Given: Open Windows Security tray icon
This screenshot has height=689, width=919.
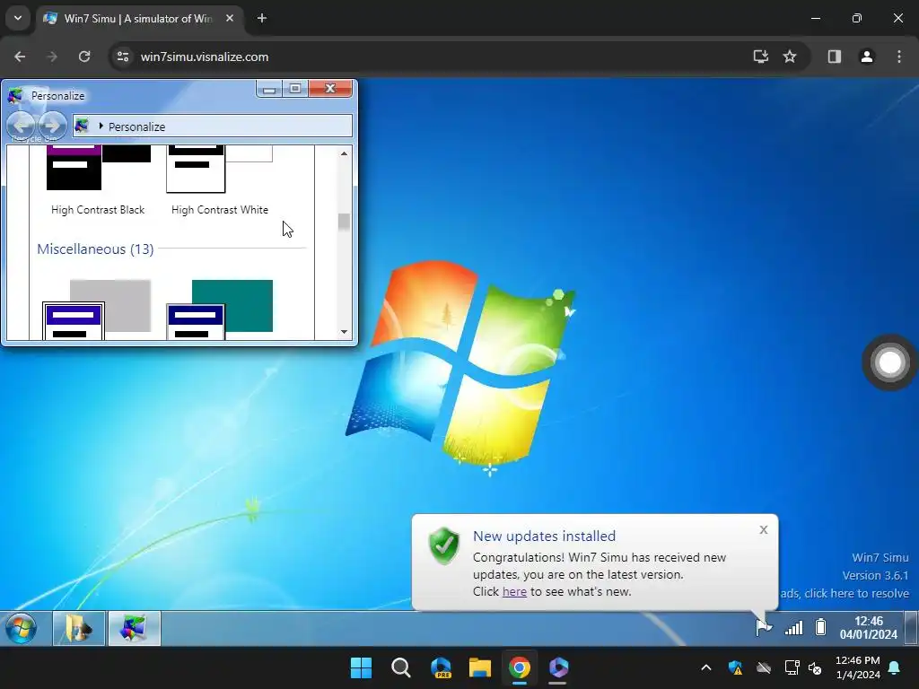Looking at the screenshot, I should [x=736, y=667].
